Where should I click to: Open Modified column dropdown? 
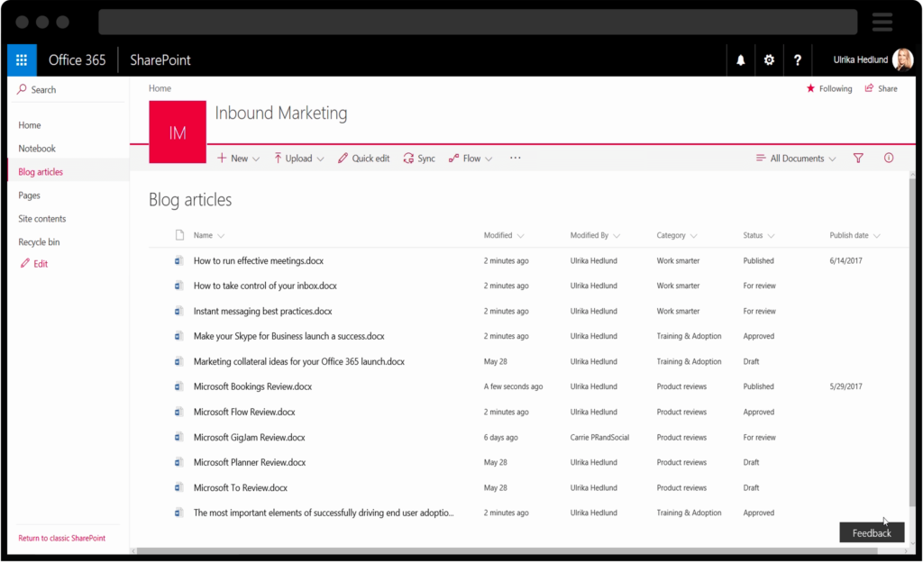520,236
